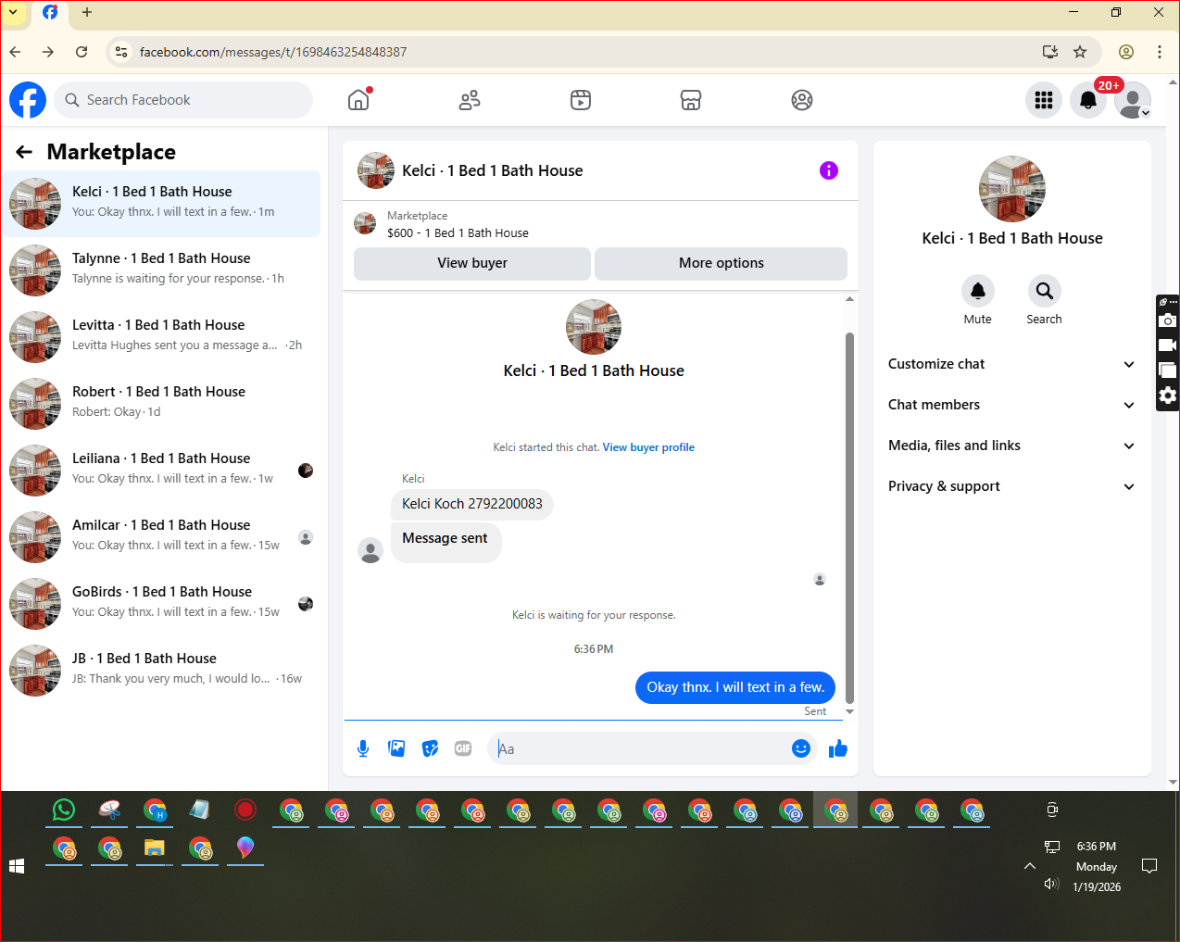Open settings gear in side capture toolbar
Image resolution: width=1180 pixels, height=942 pixels.
coord(1168,396)
